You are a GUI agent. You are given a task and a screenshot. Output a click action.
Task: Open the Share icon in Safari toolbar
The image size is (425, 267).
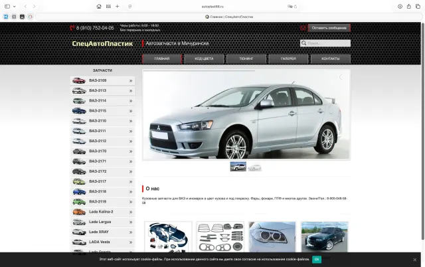pyautogui.click(x=409, y=6)
